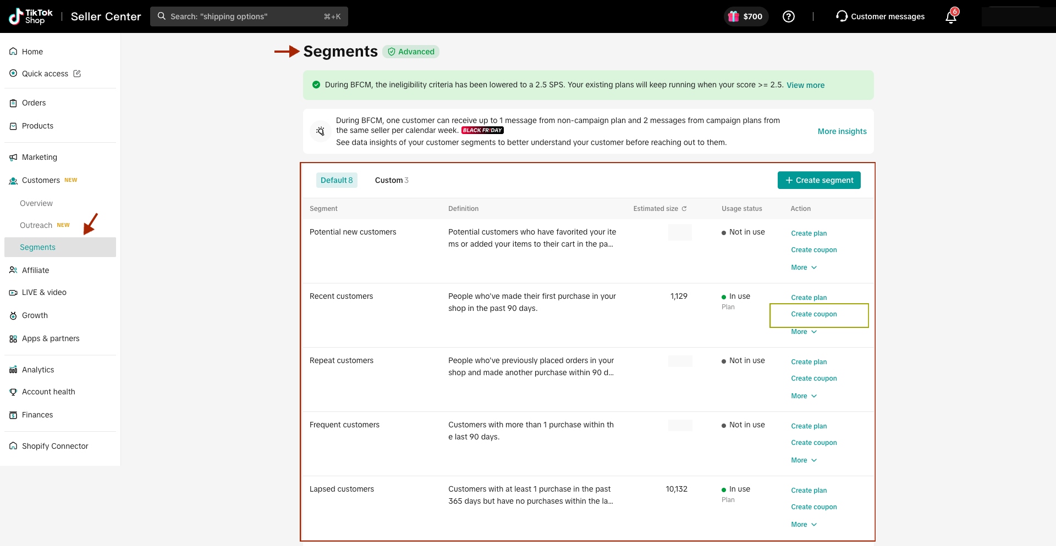This screenshot has width=1056, height=546.
Task: Refresh the Estimated size column icon
Action: pos(684,209)
